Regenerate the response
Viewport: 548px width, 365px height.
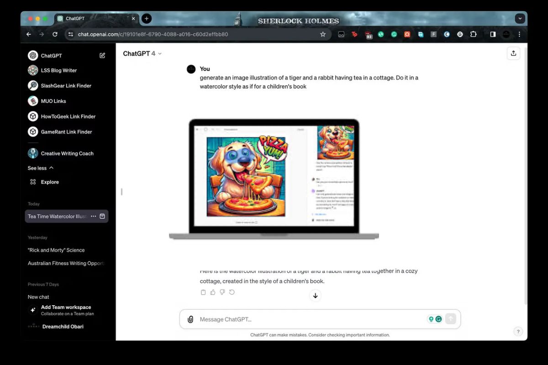tap(232, 292)
